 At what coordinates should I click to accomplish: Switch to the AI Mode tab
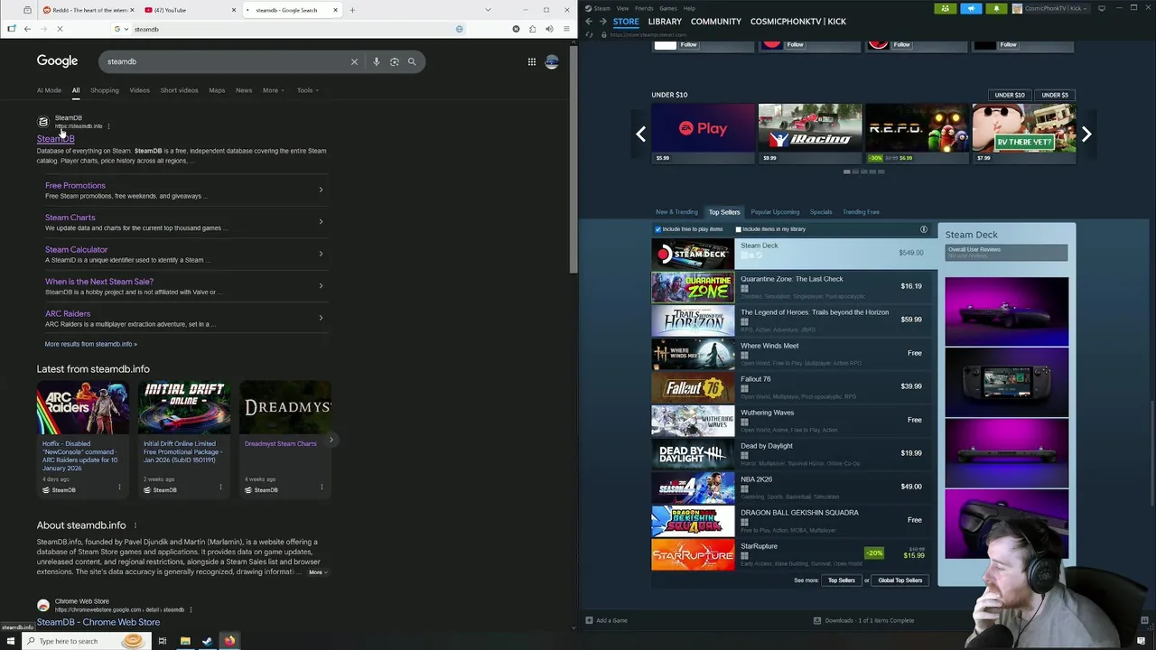(49, 90)
